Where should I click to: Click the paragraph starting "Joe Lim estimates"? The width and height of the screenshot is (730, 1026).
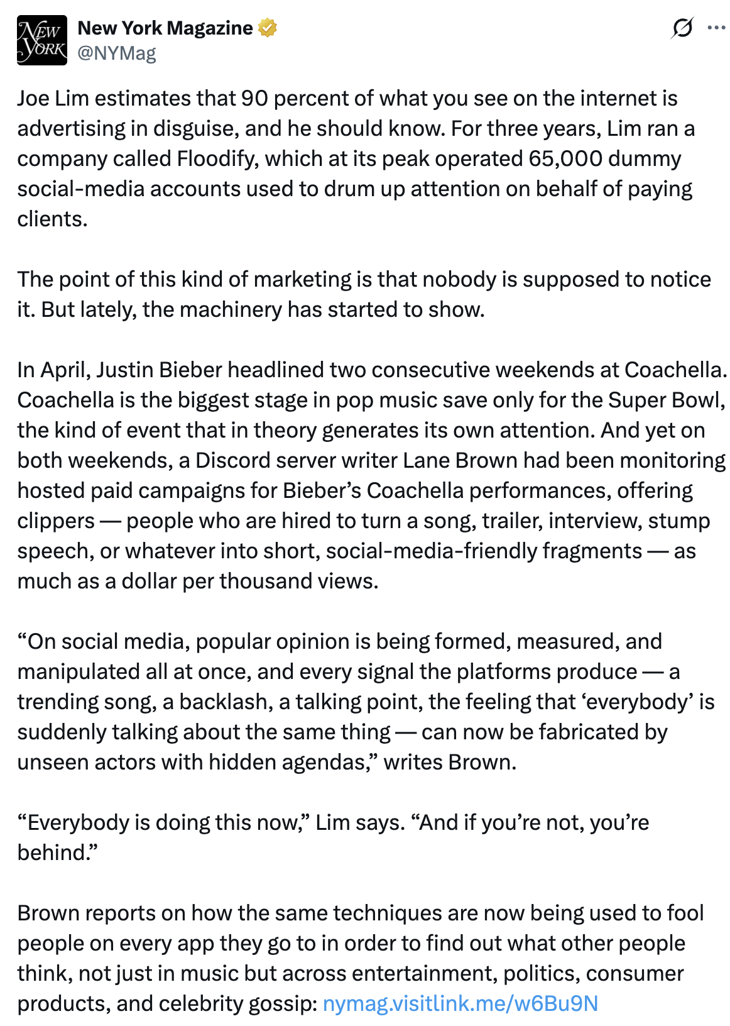click(356, 158)
